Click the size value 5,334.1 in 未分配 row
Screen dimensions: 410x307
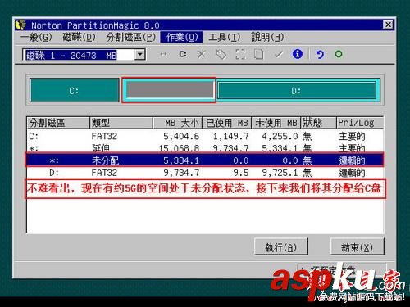tap(181, 160)
